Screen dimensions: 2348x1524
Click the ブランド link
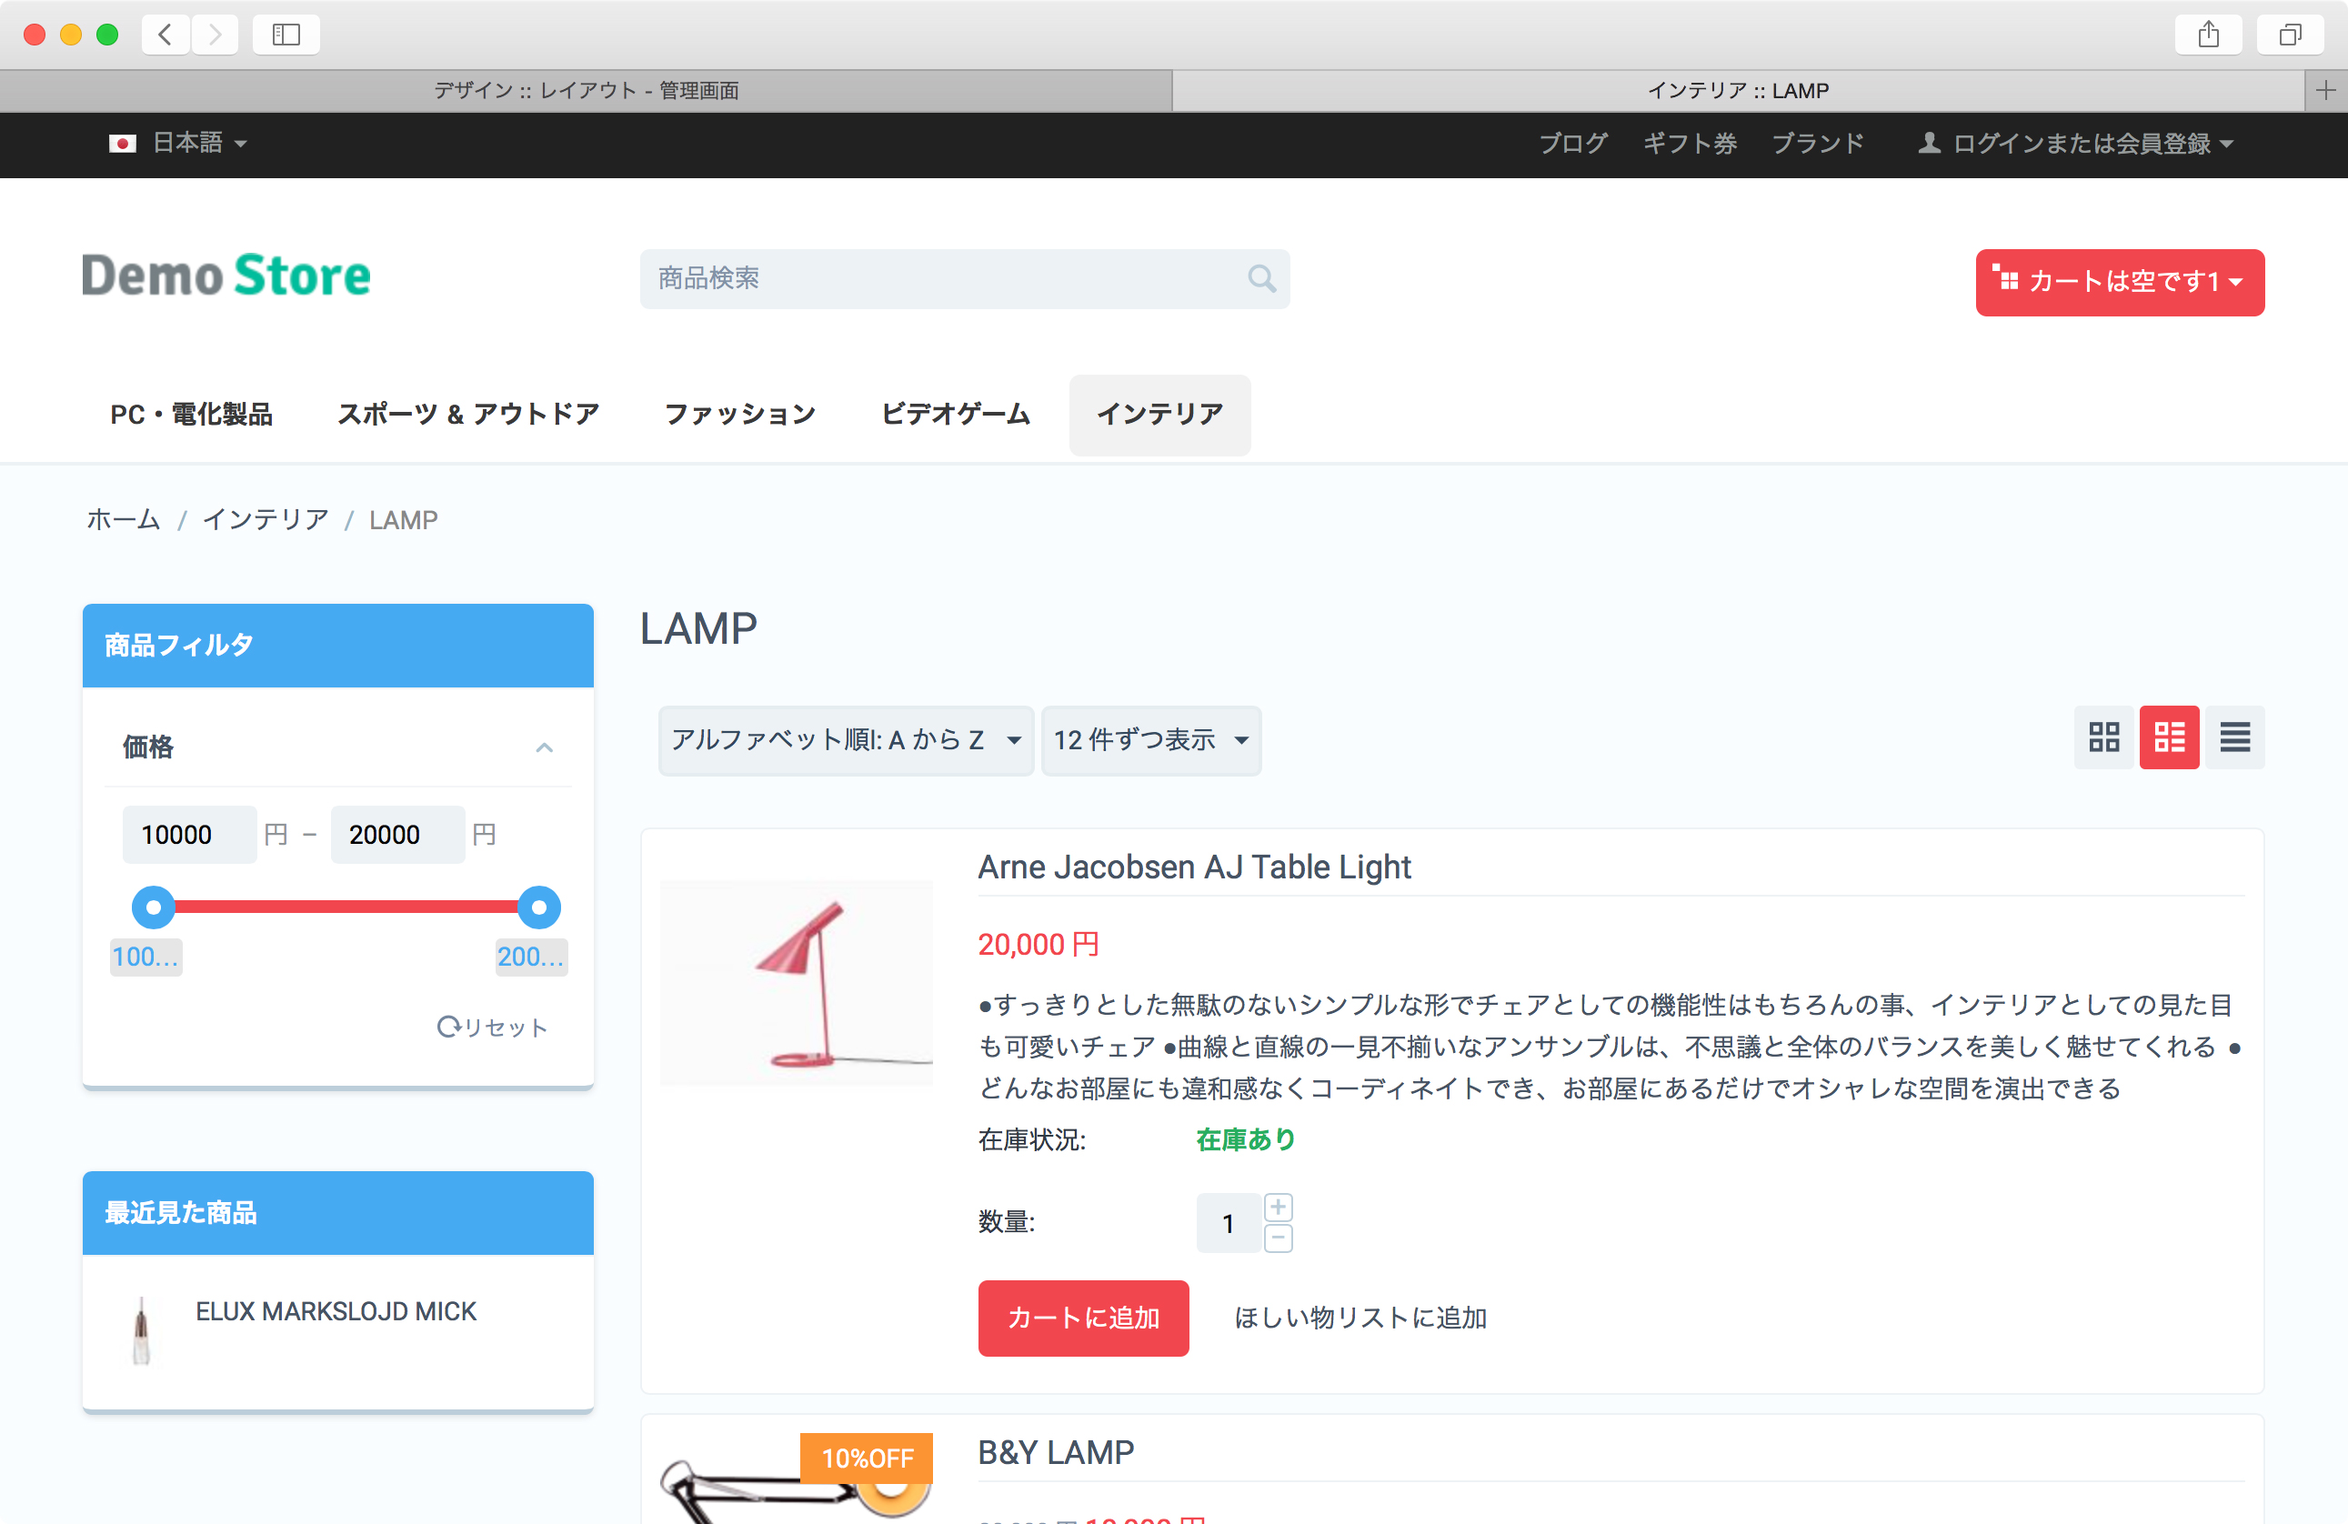pyautogui.click(x=1818, y=144)
